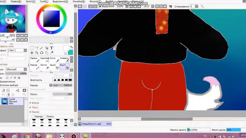Image resolution: width=246 pixels, height=138 pixels.
Task: Pick the 700 brush size preset
Action: 66,121
